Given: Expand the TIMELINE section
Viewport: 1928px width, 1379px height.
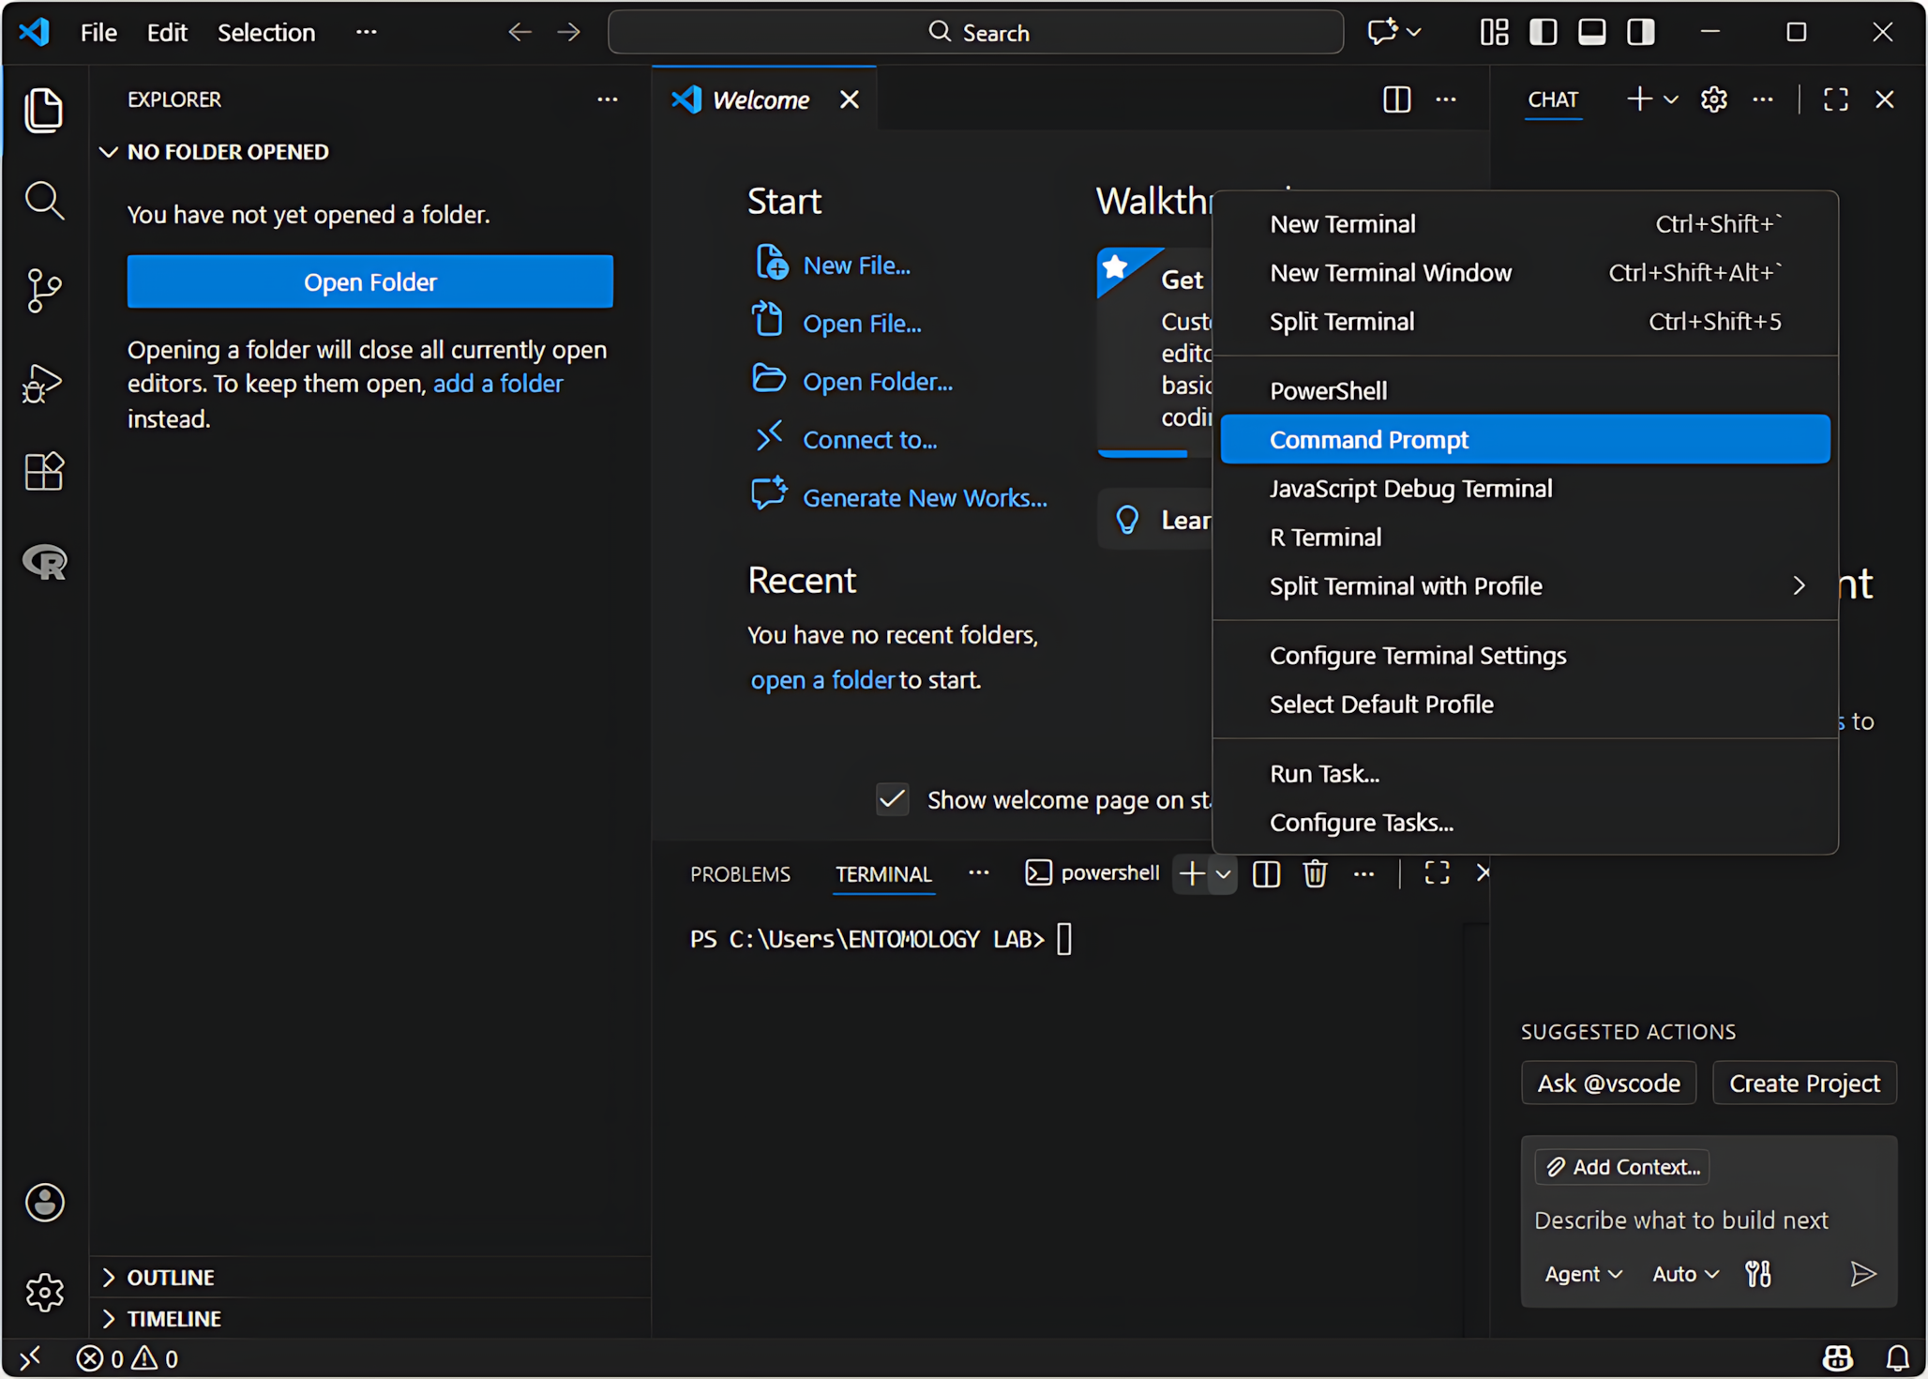Looking at the screenshot, I should pyautogui.click(x=173, y=1318).
